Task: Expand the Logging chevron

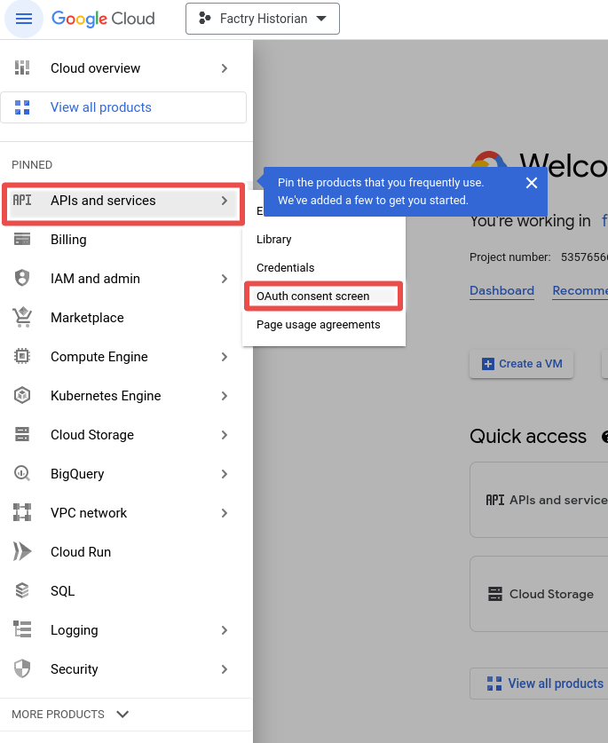Action: pyautogui.click(x=225, y=630)
